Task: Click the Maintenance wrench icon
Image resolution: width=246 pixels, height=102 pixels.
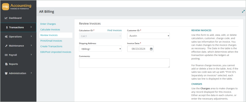Action: pyautogui.click(x=6, y=46)
